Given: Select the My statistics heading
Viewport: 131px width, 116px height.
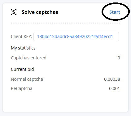Looking at the screenshot, I should 23,48.
